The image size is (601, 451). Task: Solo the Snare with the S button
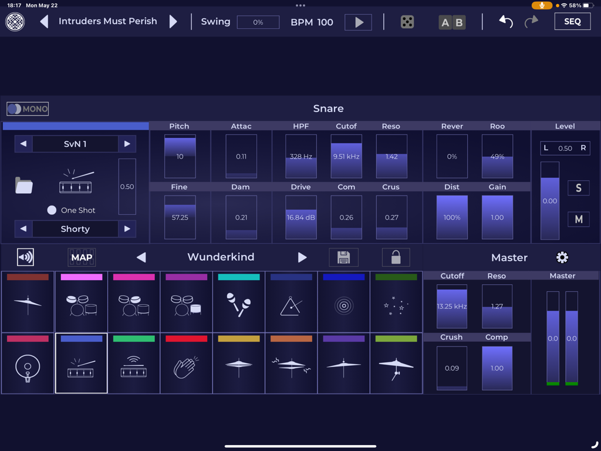tap(578, 188)
